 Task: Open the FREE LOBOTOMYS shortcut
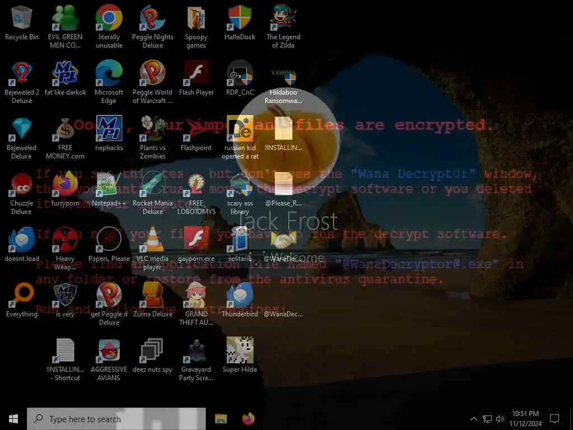tap(196, 193)
